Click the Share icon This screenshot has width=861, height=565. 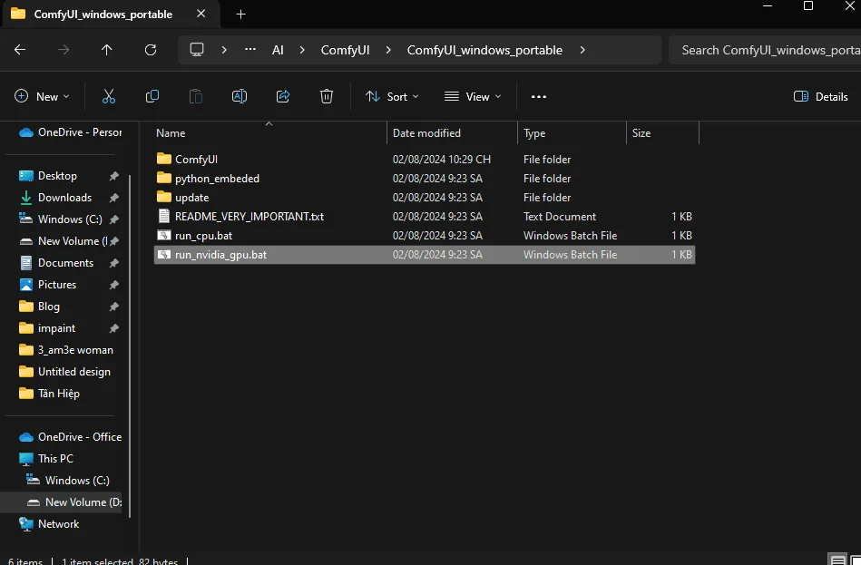point(283,97)
